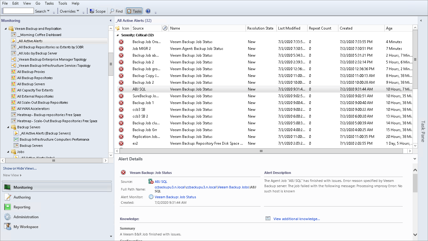428x241 pixels.
Task: Click the Authoring pane icon
Action: [x=8, y=197]
